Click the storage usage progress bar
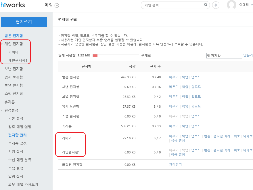The width and height of the screenshot is (253, 190). [116, 56]
